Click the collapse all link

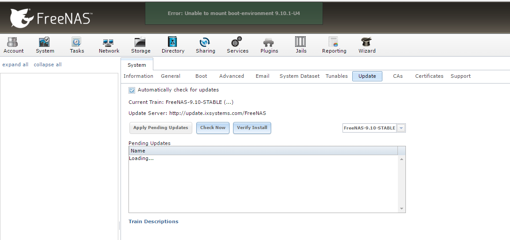pyautogui.click(x=47, y=65)
